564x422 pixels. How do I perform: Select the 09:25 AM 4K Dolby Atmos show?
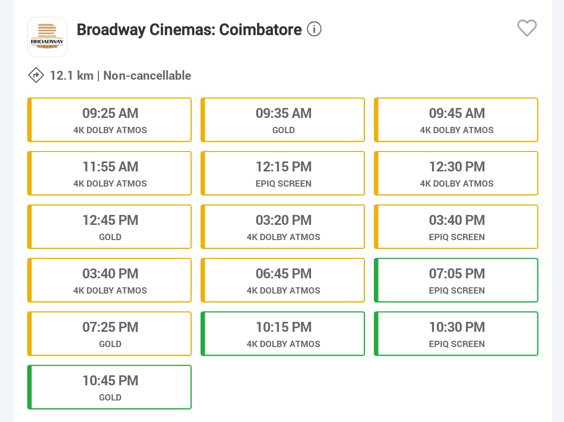109,120
